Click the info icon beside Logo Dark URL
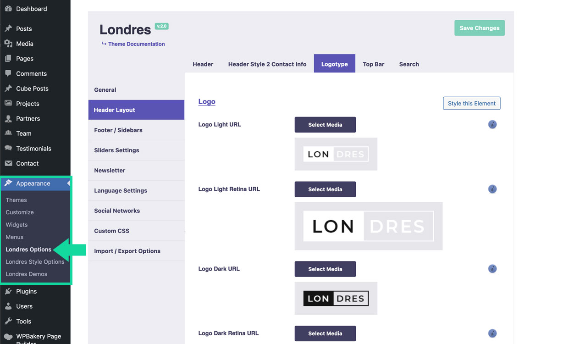 [492, 269]
